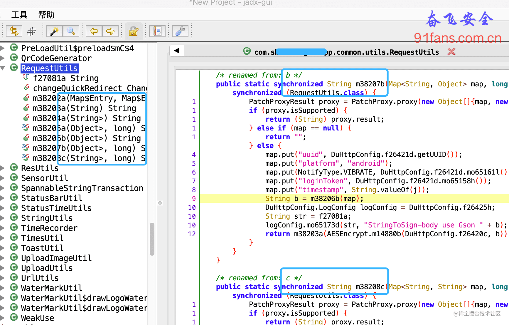Click the TimesUtil green class icon
The height and width of the screenshot is (325, 509).
click(14, 237)
